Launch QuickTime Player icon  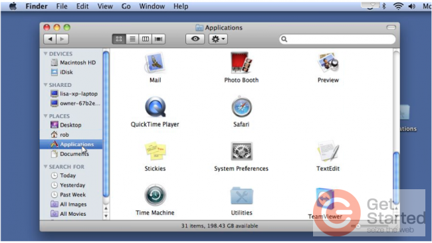(155, 107)
